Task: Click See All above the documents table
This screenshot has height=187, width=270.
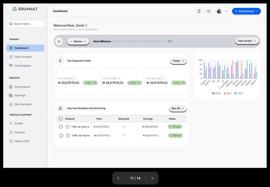Action: point(177,108)
